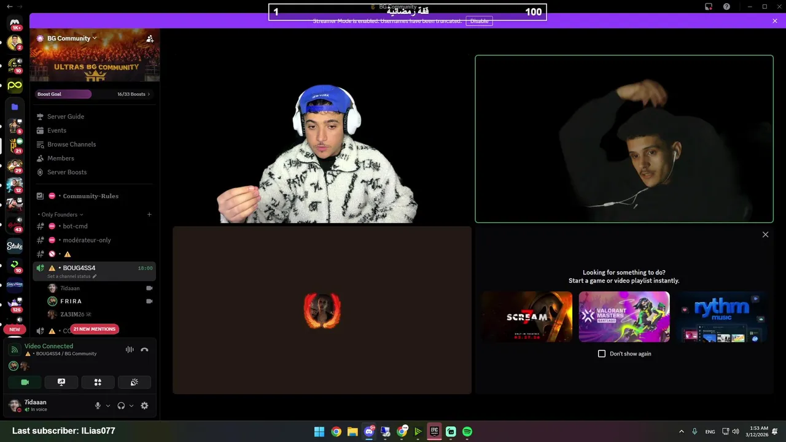Open clock and date flyout
786x442 pixels.
coord(757,432)
